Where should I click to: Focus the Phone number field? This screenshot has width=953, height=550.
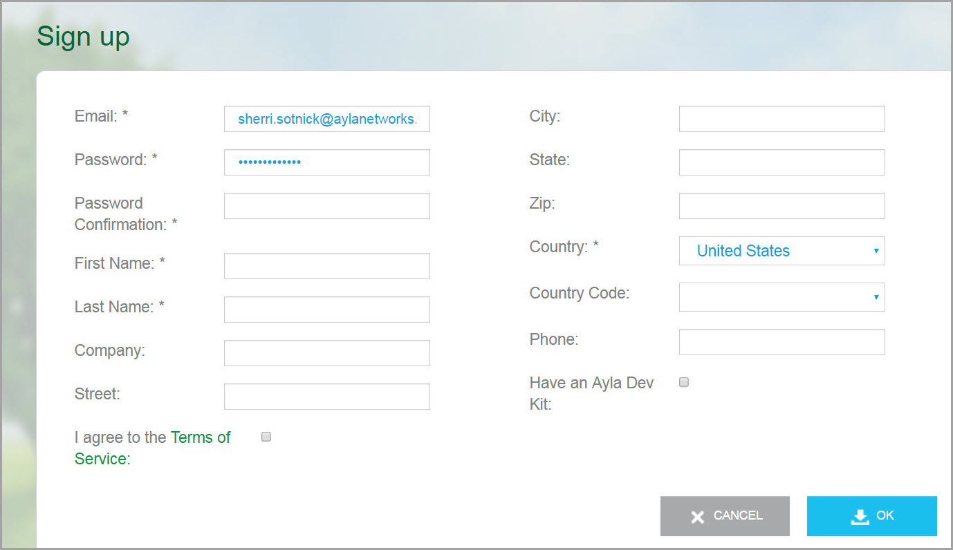click(x=781, y=342)
